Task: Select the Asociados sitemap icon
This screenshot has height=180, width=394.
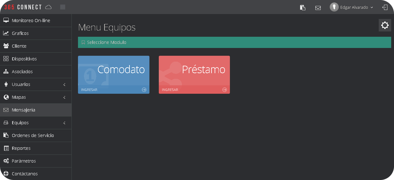Action: coord(5,71)
